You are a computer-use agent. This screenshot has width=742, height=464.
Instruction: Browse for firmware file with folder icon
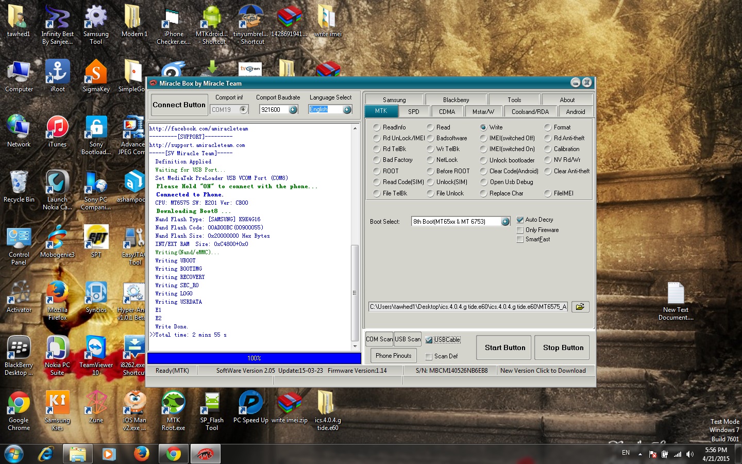coord(580,307)
